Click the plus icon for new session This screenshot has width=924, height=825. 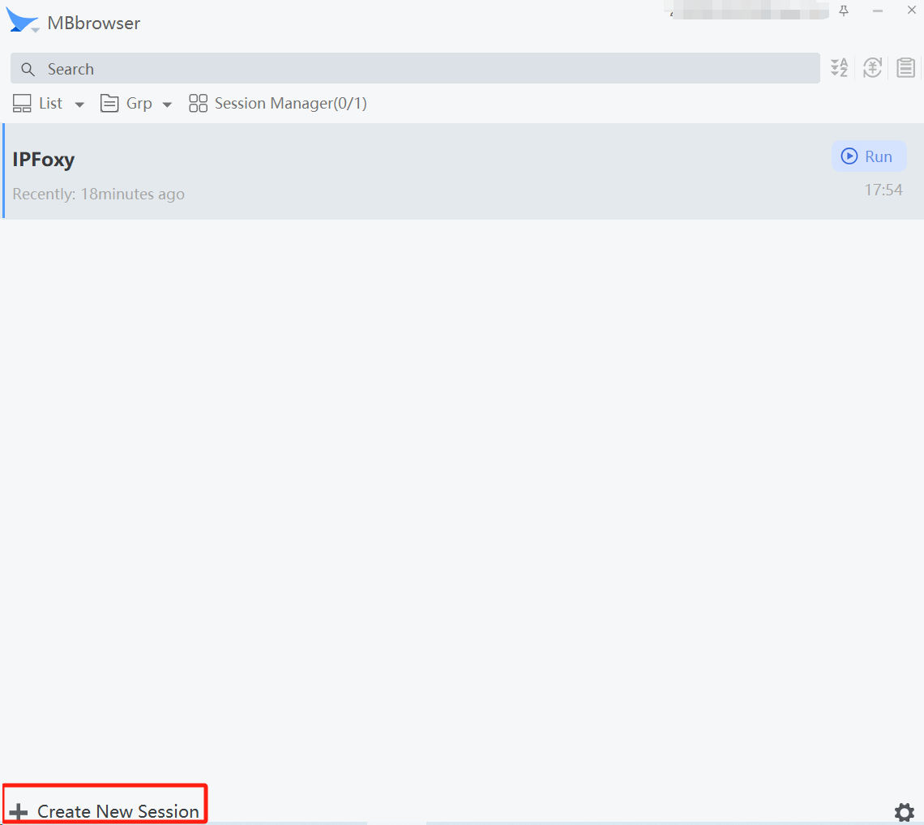pos(18,810)
